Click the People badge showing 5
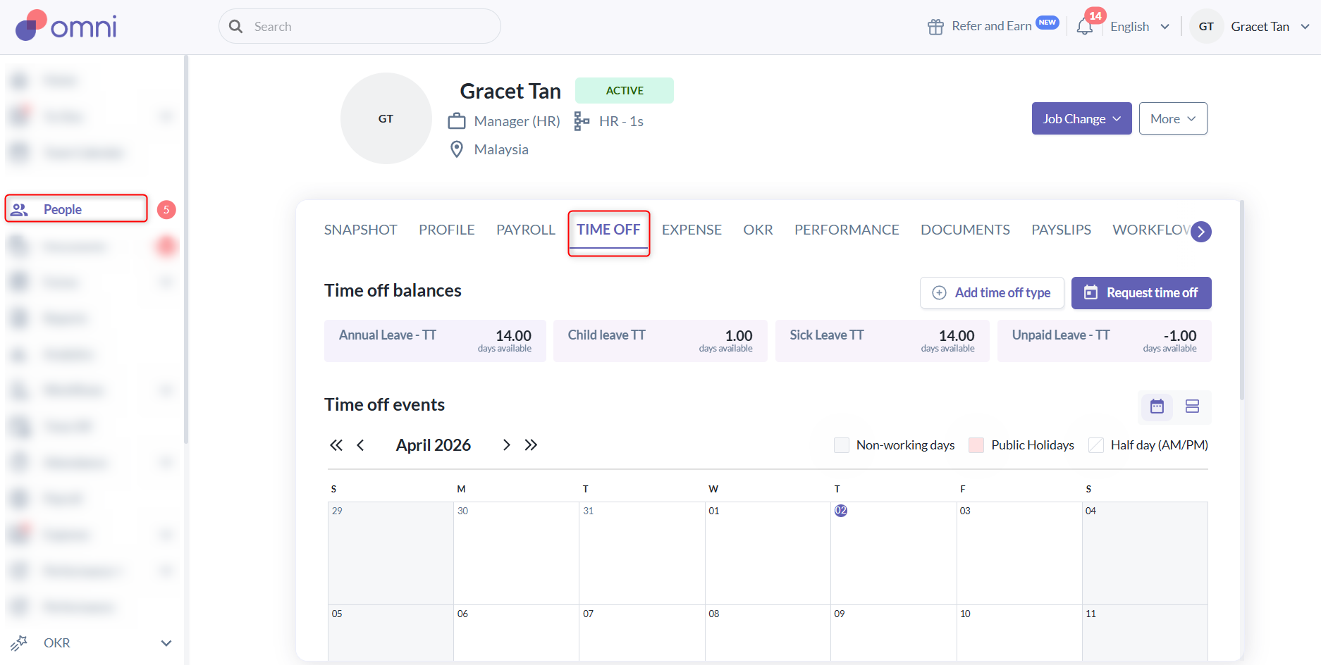 [166, 209]
